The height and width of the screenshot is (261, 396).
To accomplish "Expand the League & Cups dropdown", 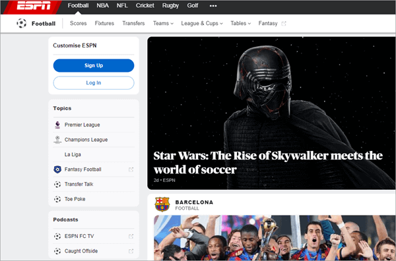I will coord(202,23).
